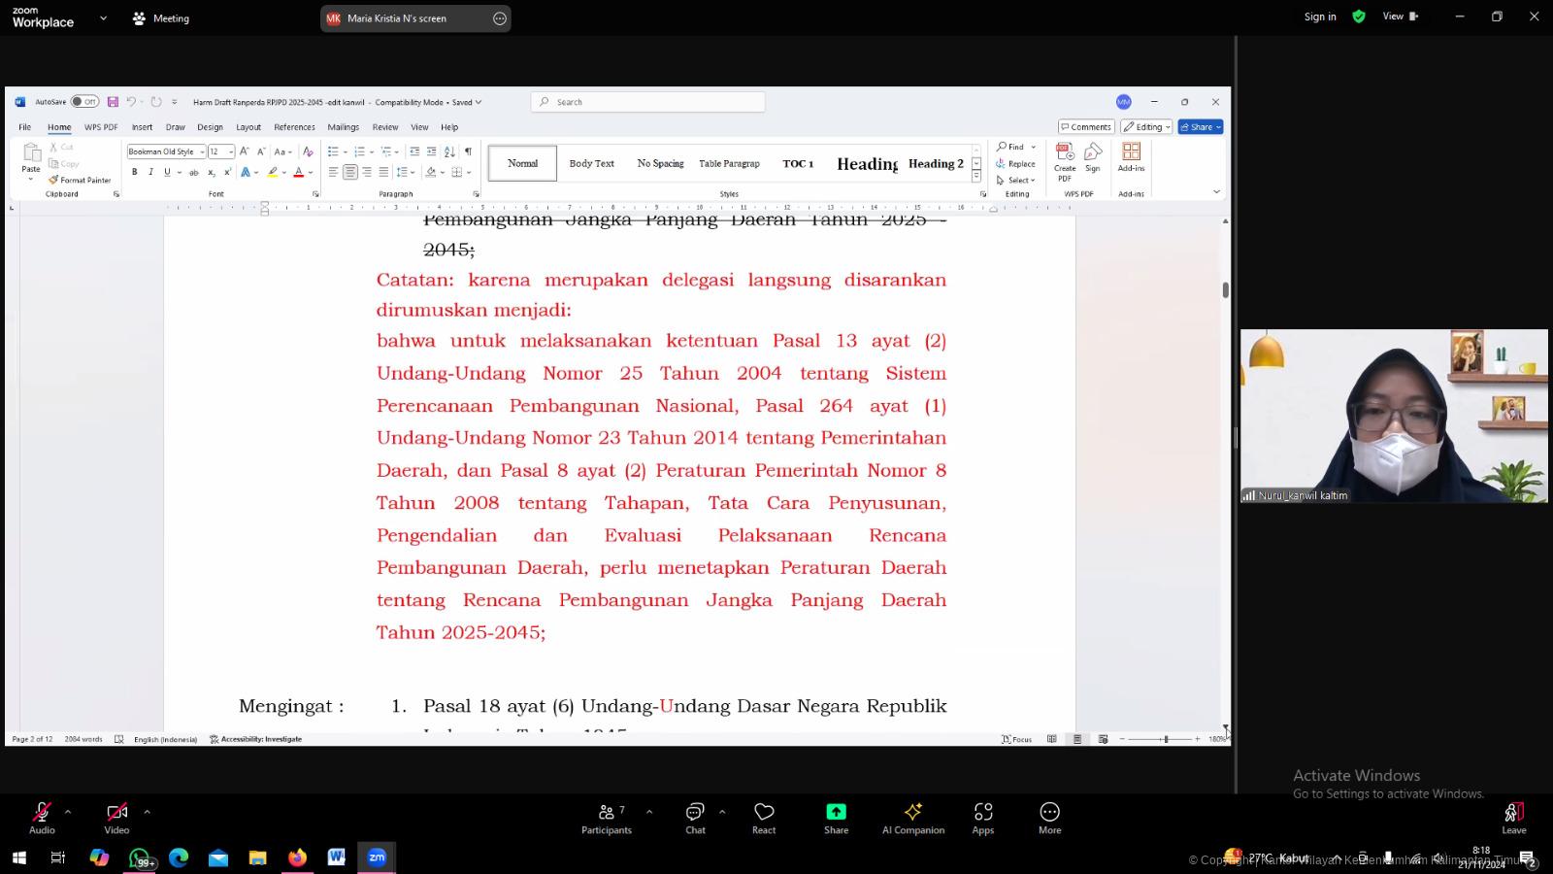Open the font name dropdown
The width and height of the screenshot is (1553, 874).
coord(202,151)
